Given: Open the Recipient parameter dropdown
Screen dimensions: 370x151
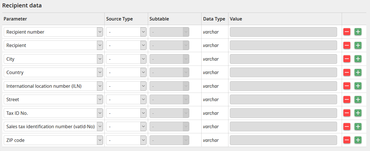Looking at the screenshot, I should click(53, 45).
